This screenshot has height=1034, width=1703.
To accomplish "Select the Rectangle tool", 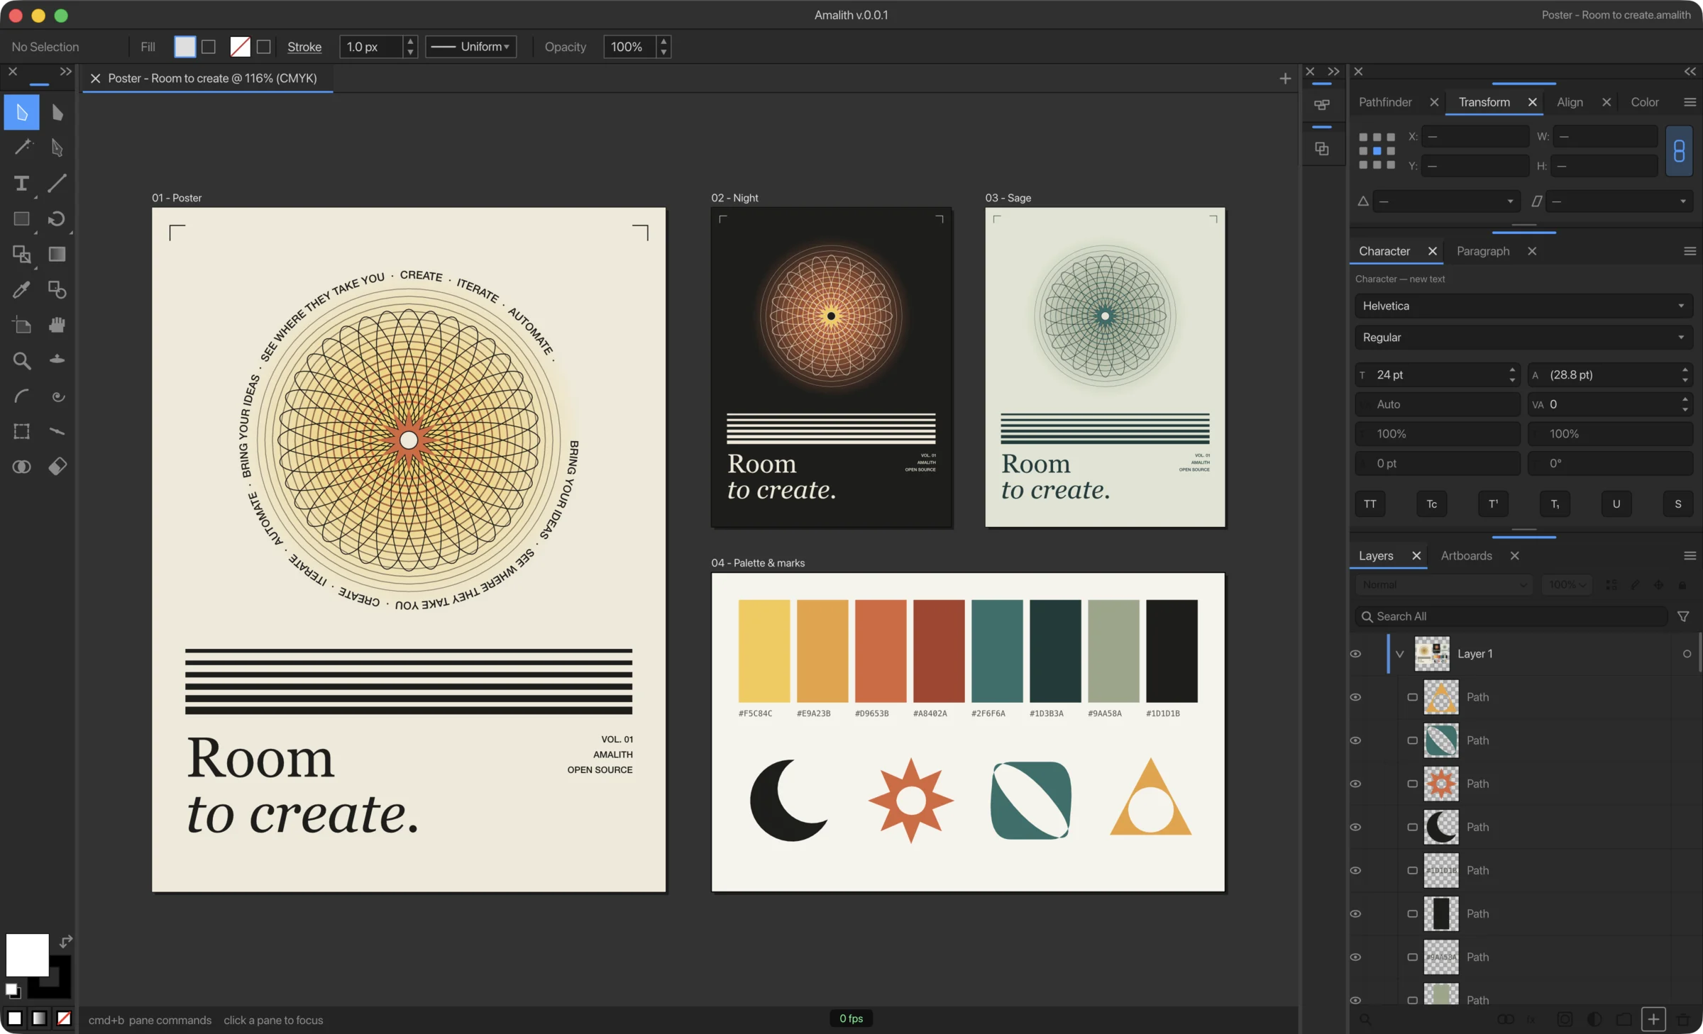I will coord(21,218).
